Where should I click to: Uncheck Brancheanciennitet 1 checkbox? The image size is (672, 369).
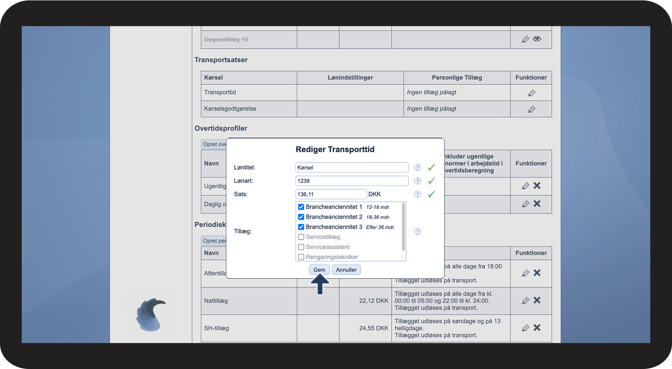[x=301, y=207]
